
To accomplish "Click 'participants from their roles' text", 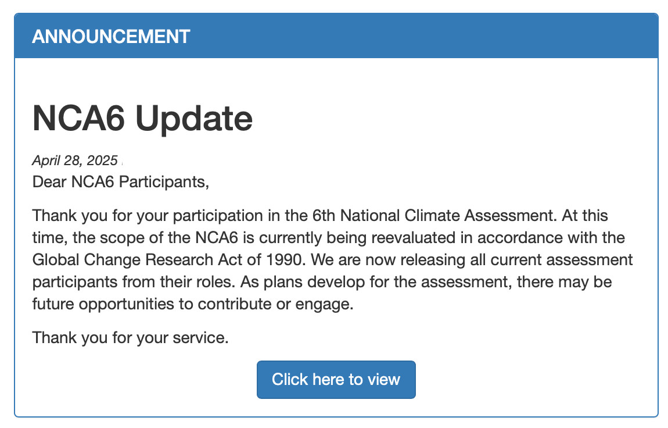I will [x=134, y=282].
